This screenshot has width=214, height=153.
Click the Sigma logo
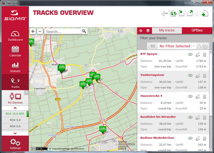coord(15,15)
